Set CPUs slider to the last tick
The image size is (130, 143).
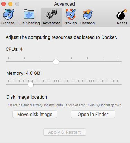(119, 61)
